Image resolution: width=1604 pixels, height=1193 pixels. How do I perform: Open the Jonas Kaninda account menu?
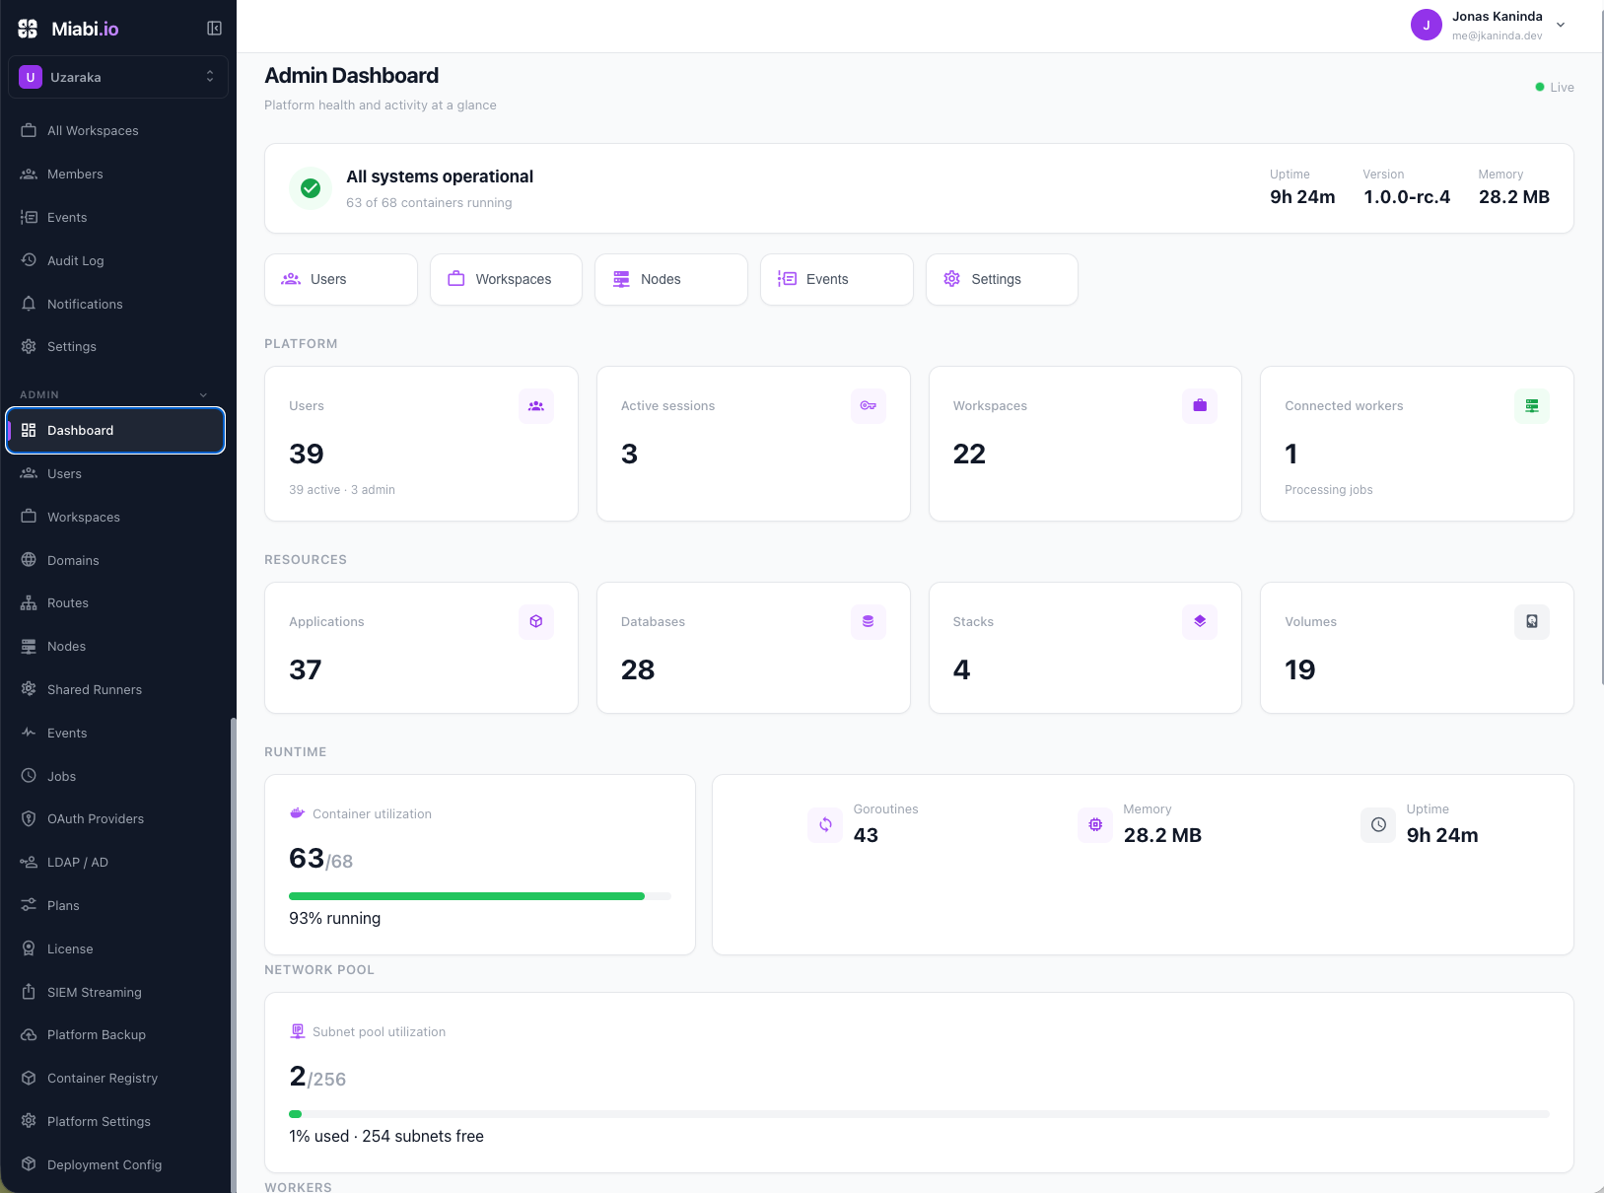click(x=1490, y=26)
